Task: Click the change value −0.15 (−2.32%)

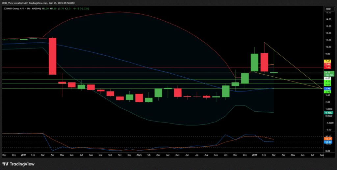Action: click(x=81, y=9)
